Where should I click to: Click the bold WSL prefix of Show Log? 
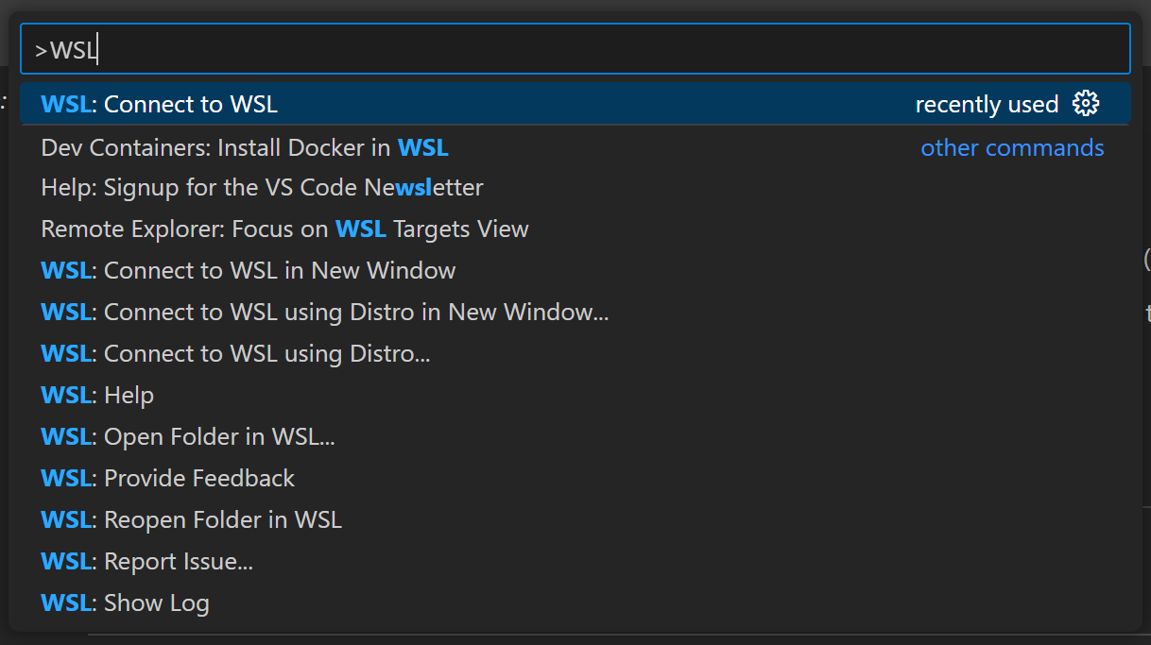click(x=66, y=603)
